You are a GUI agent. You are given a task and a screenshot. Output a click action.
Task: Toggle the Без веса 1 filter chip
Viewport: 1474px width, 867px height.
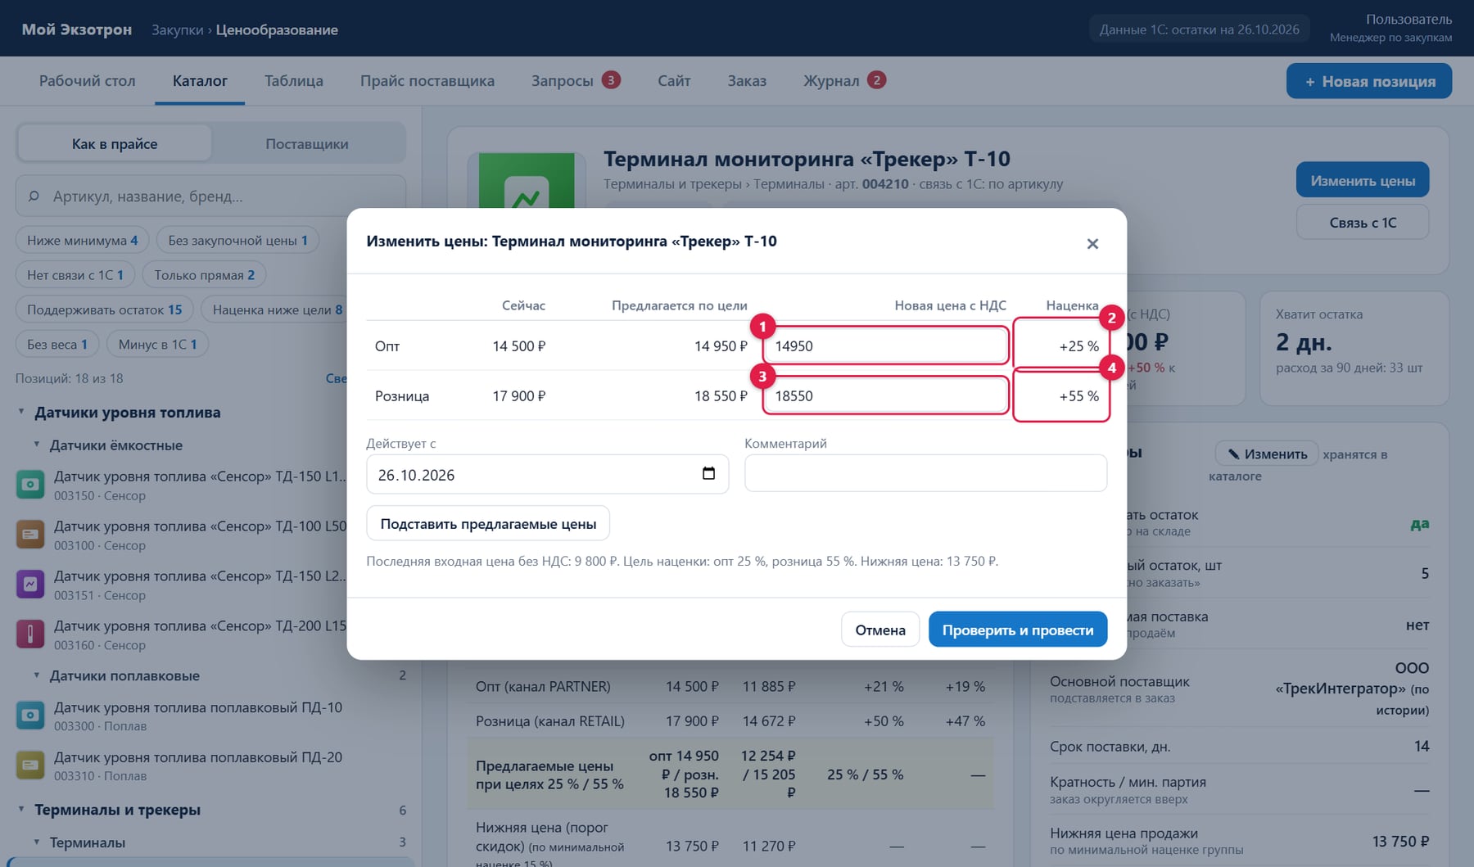click(x=57, y=345)
